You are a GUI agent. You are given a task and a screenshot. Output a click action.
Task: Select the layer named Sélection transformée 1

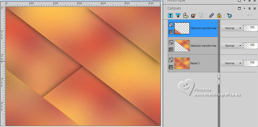point(204,28)
